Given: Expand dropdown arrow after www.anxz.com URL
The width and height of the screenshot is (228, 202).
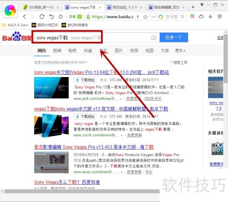Looking at the screenshot, I should (121, 172).
